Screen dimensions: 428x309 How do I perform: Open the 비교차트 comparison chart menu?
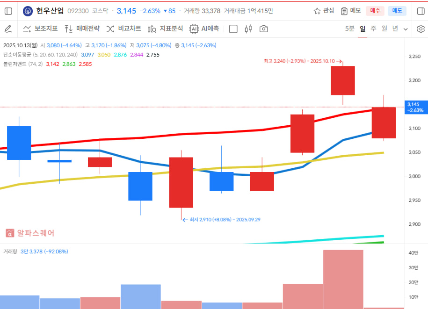tap(124, 29)
